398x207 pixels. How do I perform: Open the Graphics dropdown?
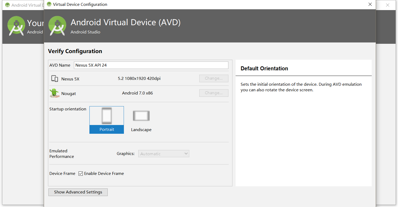click(164, 154)
